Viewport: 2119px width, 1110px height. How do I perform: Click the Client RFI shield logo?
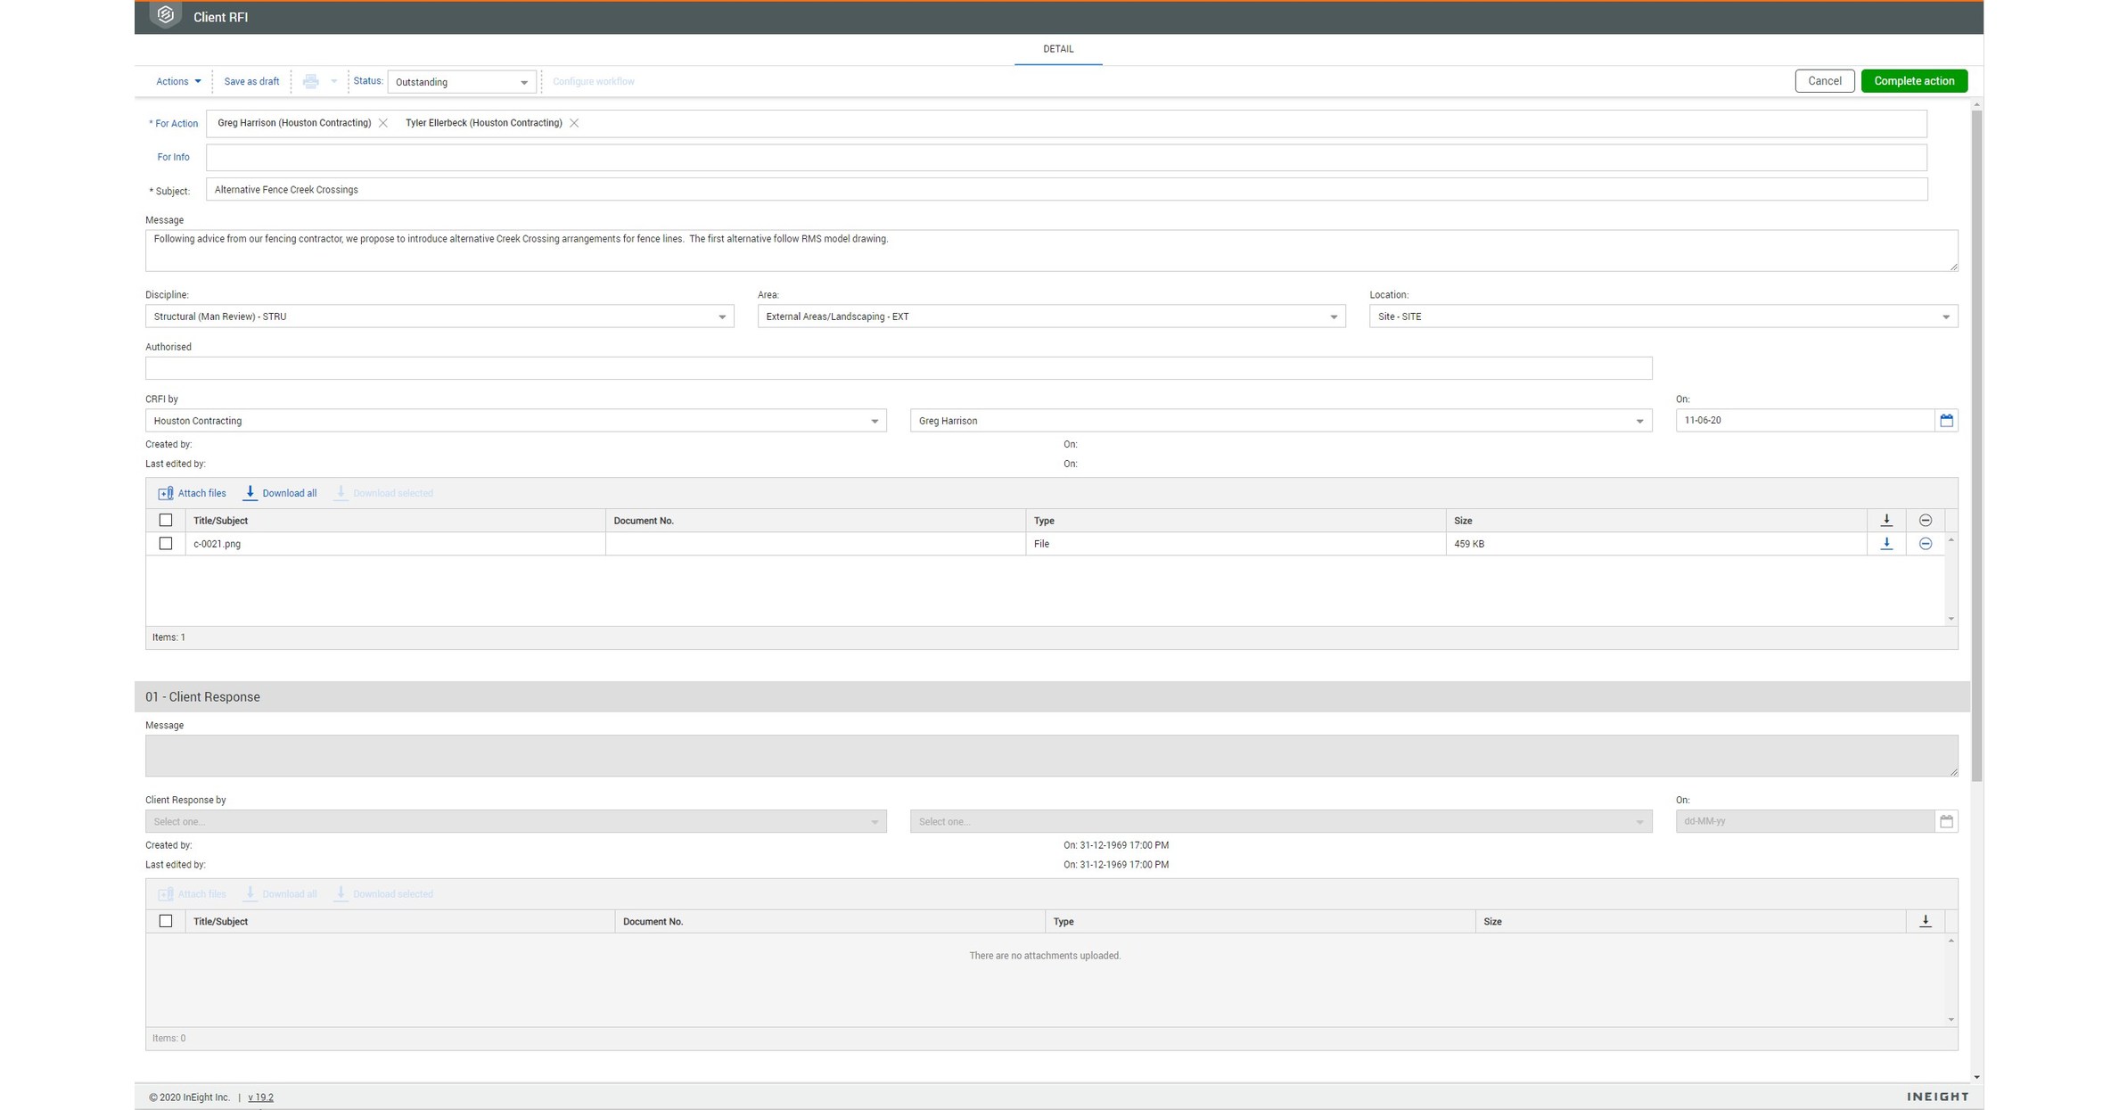tap(165, 15)
